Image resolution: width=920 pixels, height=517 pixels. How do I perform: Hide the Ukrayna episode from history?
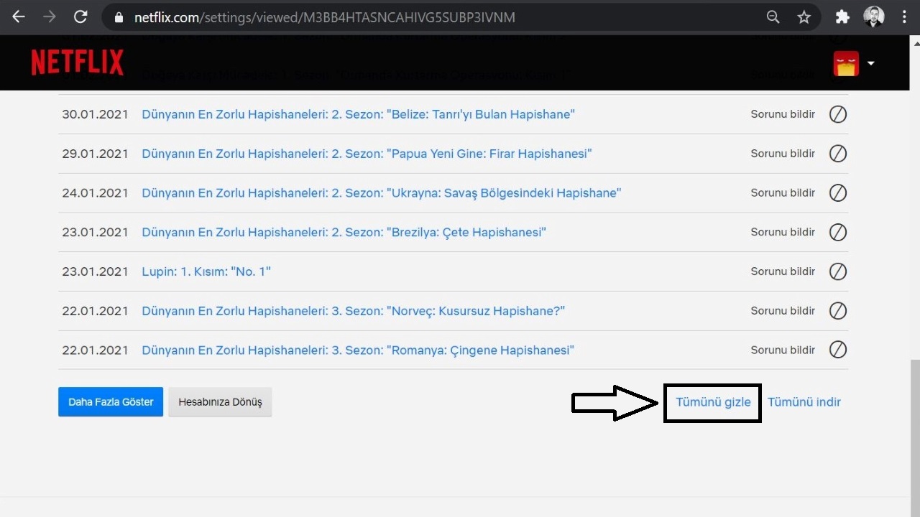(x=837, y=192)
